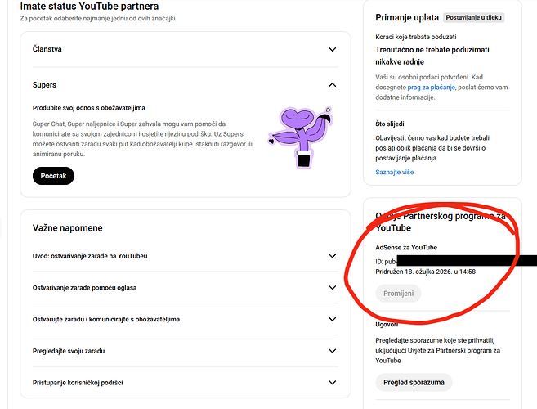This screenshot has width=537, height=409.
Task: Click the 'Saznajte više' link
Action: (394, 173)
